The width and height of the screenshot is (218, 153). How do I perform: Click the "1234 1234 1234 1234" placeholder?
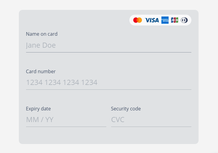(62, 82)
